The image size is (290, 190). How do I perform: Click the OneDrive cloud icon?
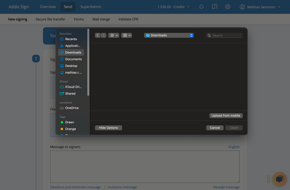coord(62,108)
